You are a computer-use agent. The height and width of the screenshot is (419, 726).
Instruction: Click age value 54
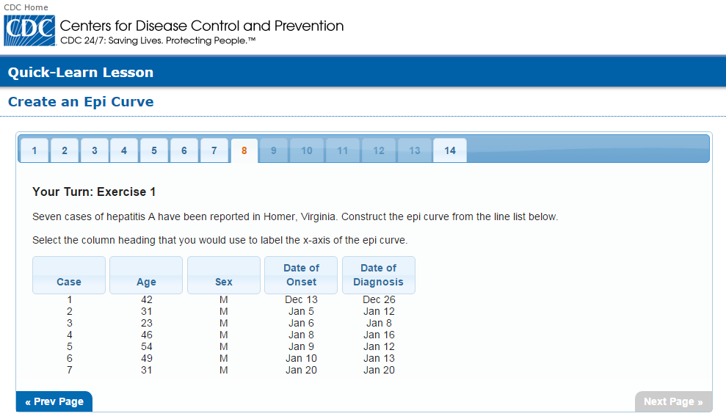(x=146, y=346)
